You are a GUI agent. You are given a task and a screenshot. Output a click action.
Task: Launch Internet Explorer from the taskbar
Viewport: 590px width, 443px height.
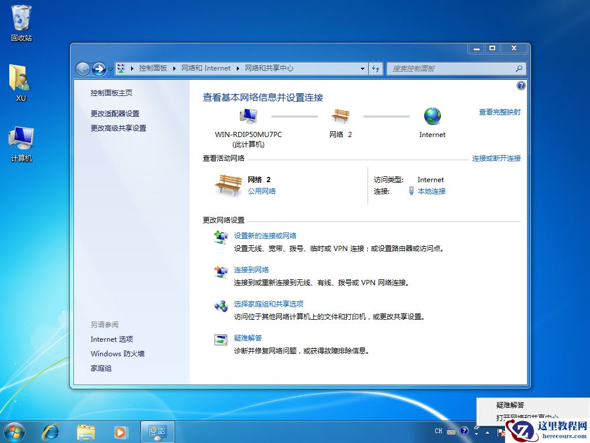[50, 431]
